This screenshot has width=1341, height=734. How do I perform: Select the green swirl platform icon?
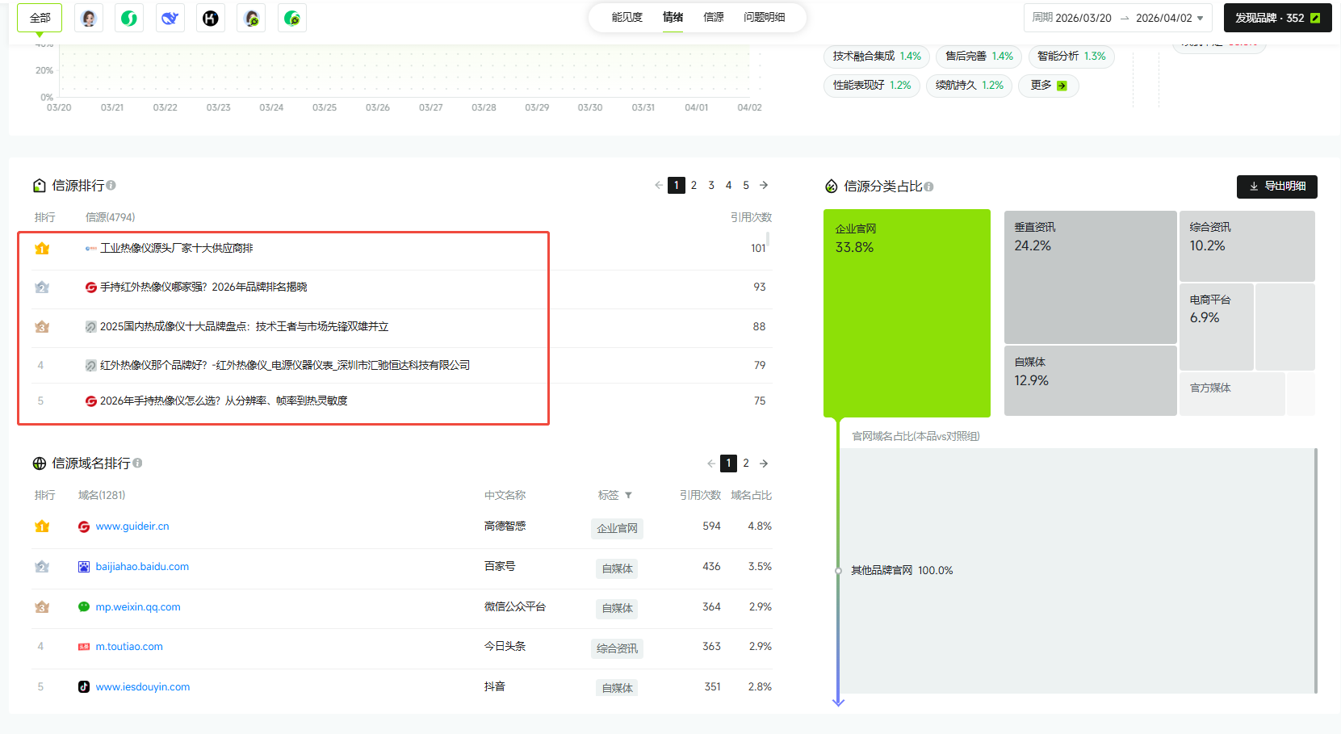(x=129, y=18)
